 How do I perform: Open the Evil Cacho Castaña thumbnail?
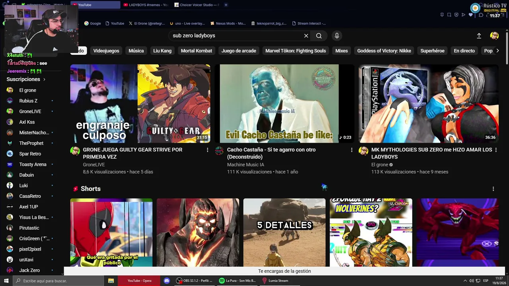point(284,104)
